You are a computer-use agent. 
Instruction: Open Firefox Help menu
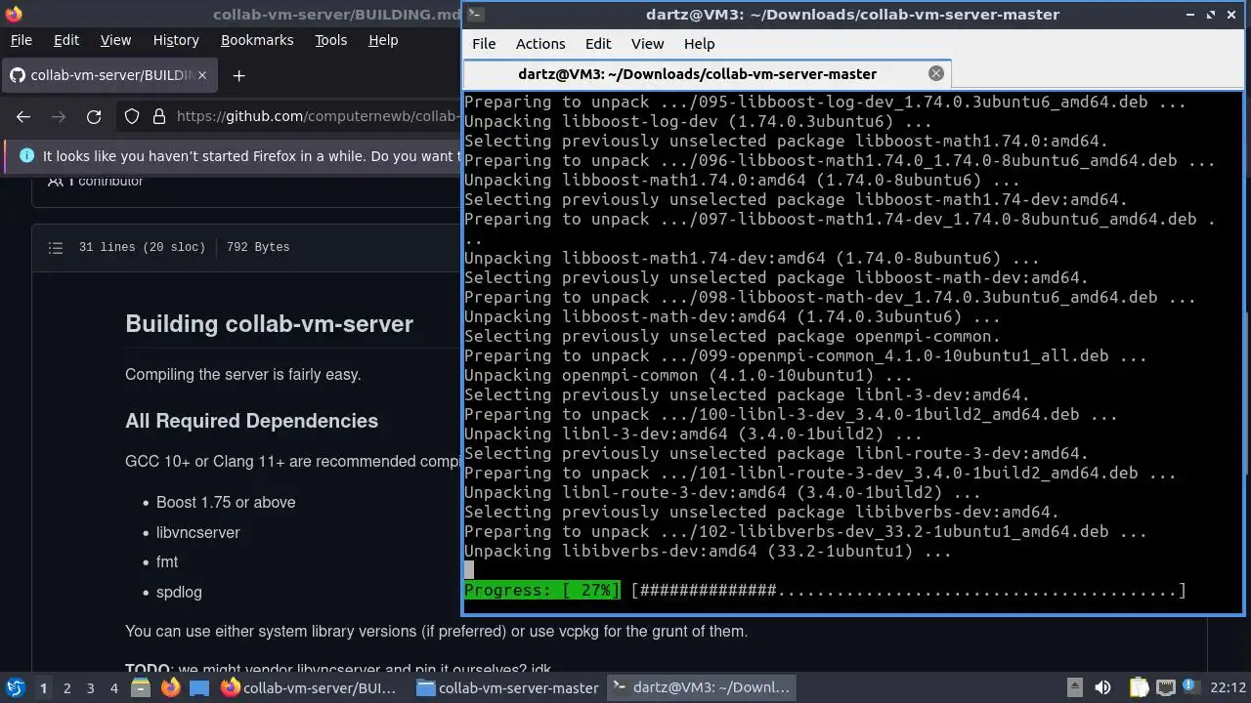(x=383, y=40)
